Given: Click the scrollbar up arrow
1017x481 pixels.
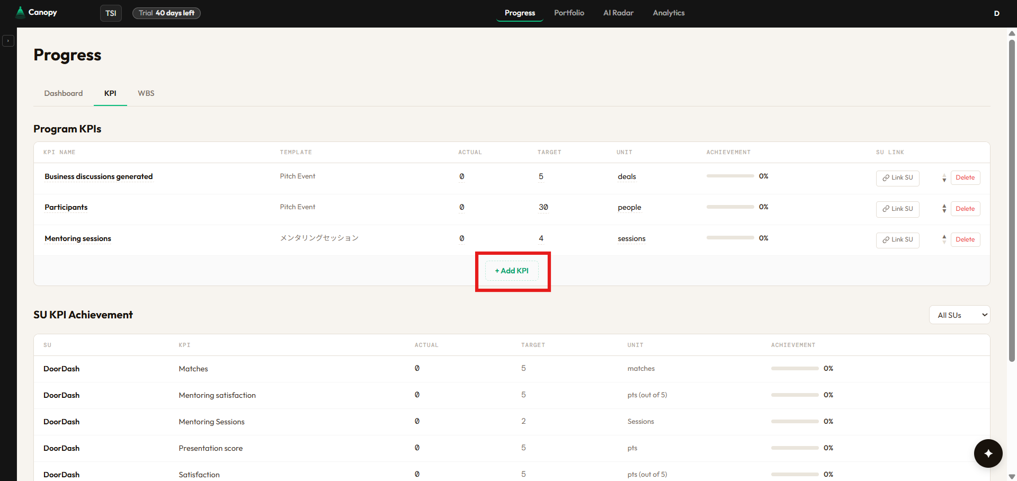Looking at the screenshot, I should point(1012,33).
